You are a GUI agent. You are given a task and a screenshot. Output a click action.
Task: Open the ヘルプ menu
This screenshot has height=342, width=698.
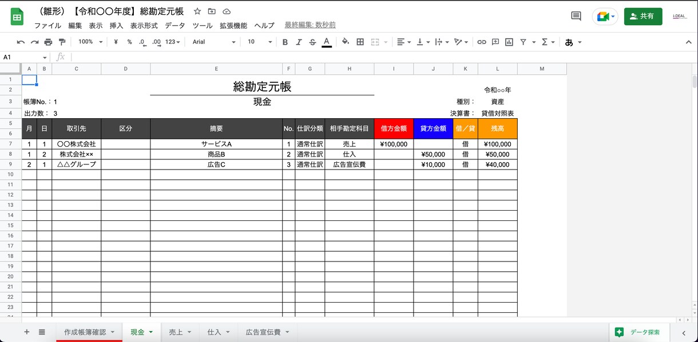tap(264, 26)
